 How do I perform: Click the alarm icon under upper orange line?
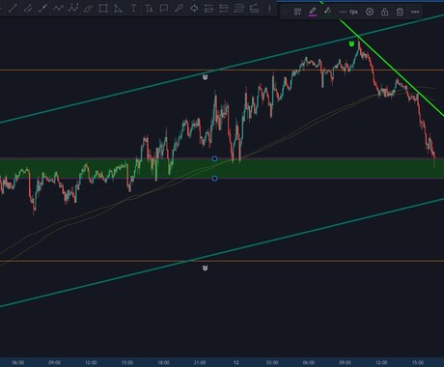[205, 77]
